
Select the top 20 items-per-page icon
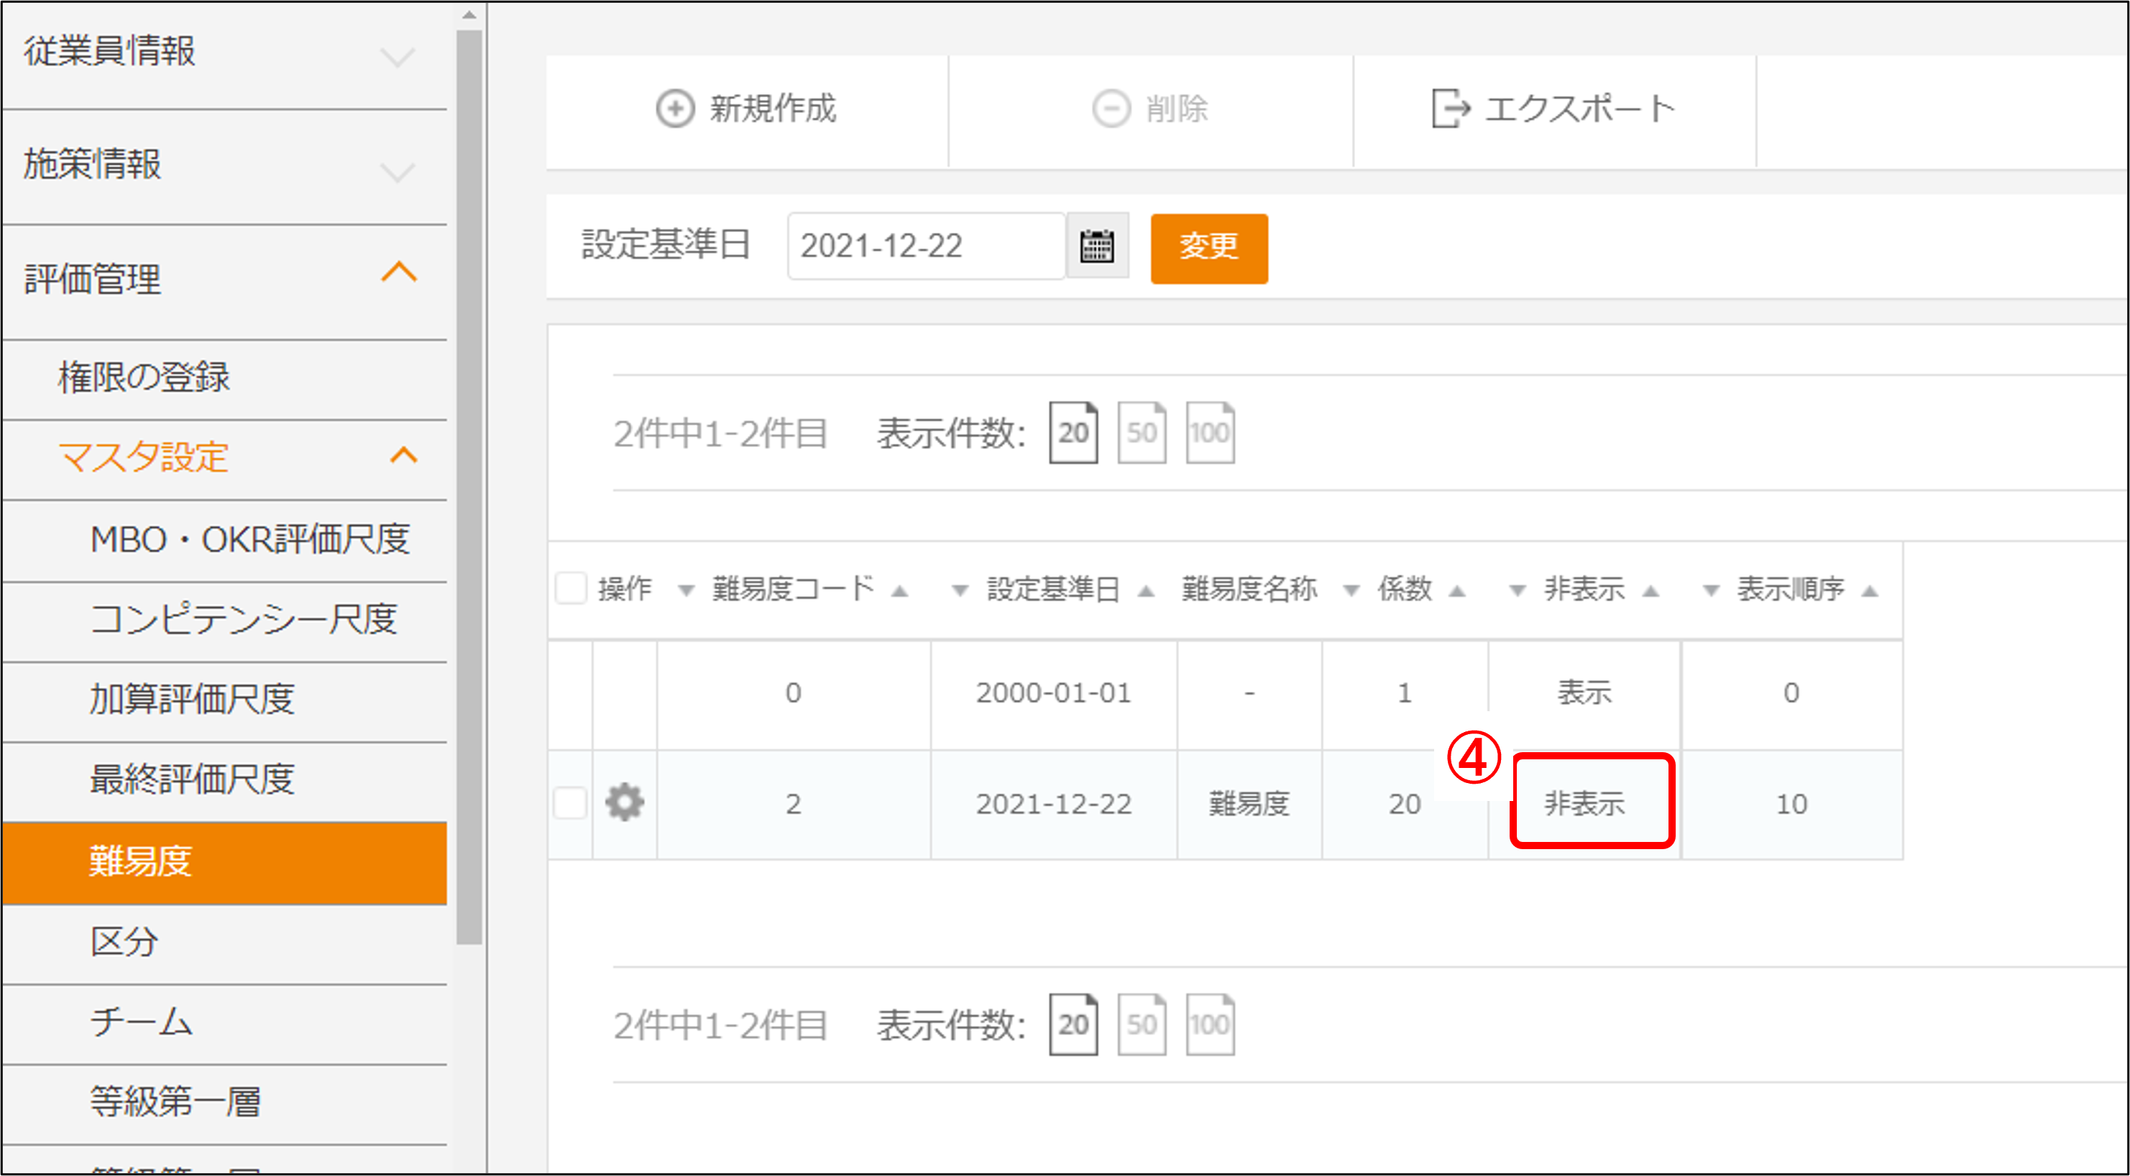1073,432
